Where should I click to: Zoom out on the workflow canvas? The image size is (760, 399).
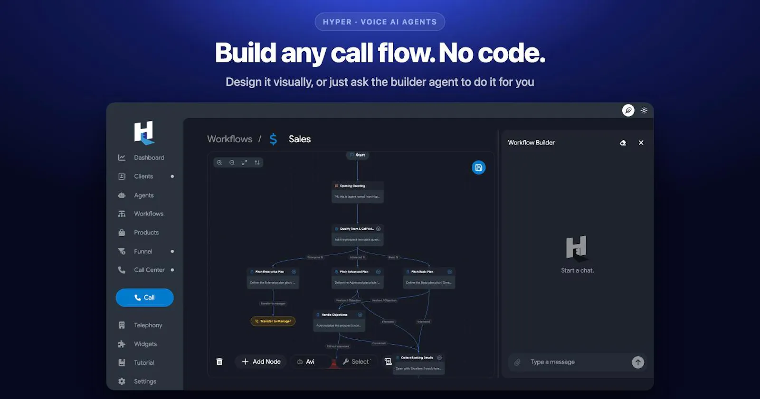(232, 163)
